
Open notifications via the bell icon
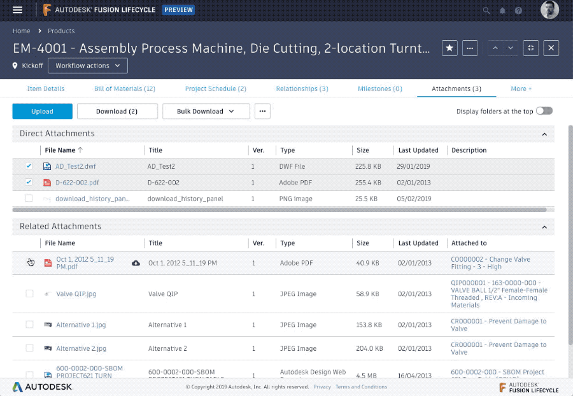(x=502, y=10)
